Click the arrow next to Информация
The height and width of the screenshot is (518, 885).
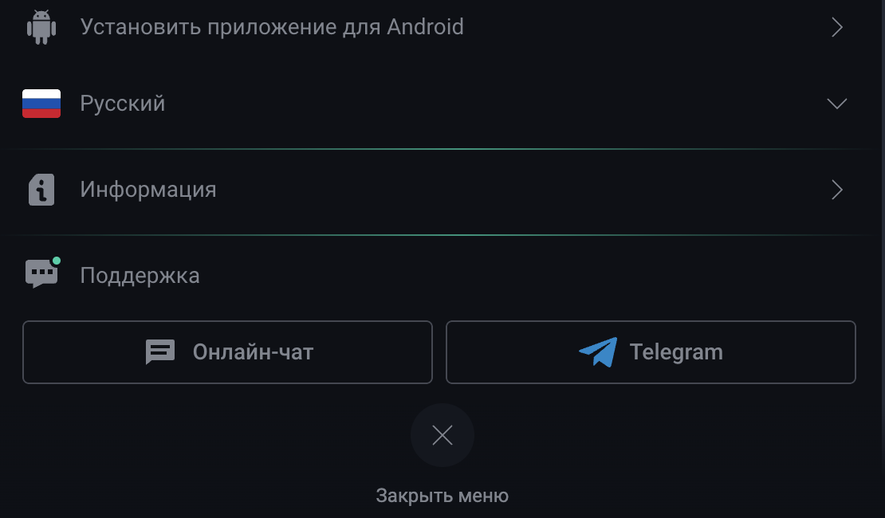click(836, 190)
